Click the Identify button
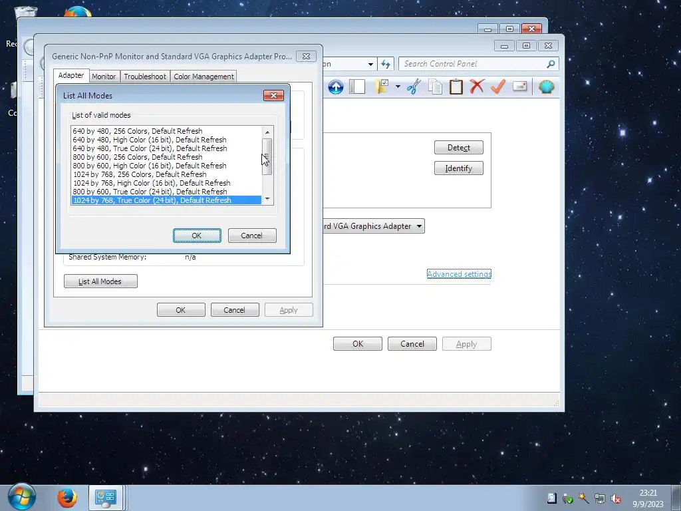Screen dimensions: 681x511 coord(459,168)
